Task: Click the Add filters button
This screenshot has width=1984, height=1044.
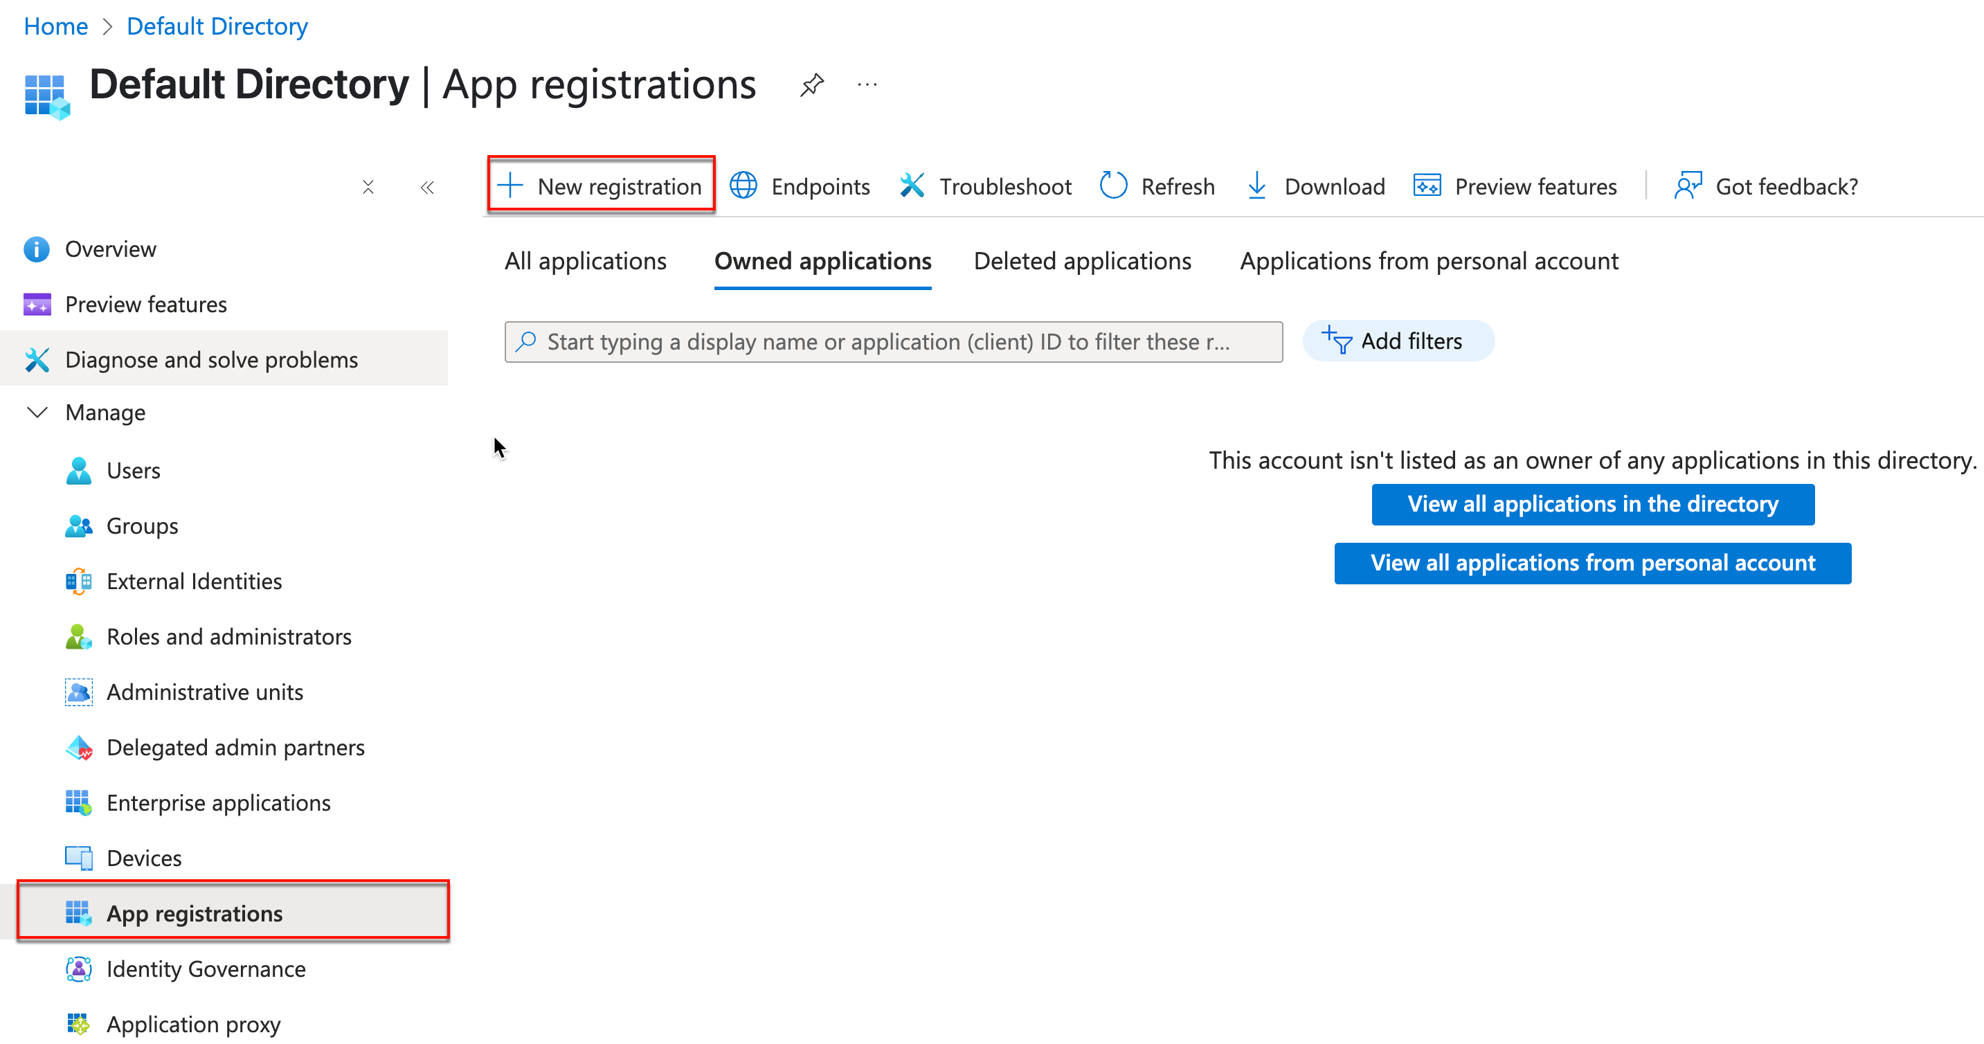Action: point(1398,341)
